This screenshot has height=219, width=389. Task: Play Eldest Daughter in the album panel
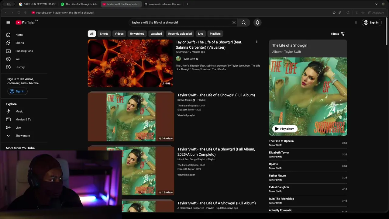308,189
